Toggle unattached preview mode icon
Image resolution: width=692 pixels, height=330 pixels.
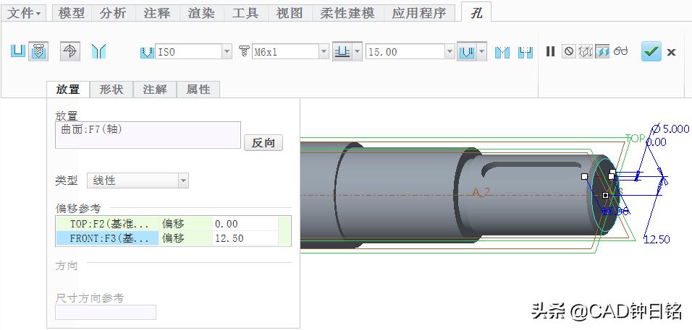[x=585, y=51]
